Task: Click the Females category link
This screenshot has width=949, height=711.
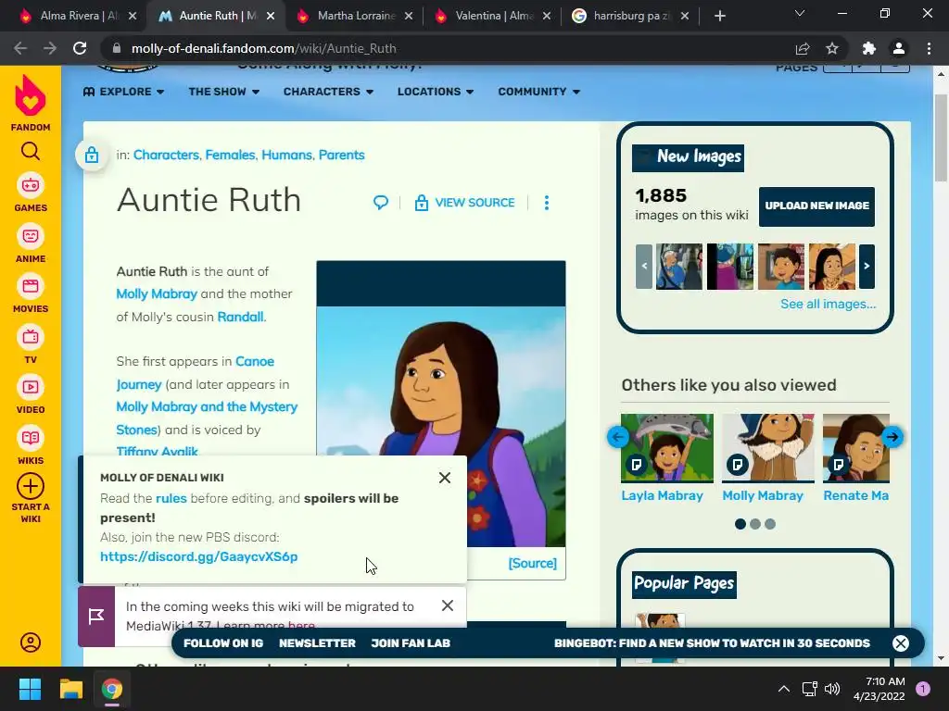Action: click(231, 155)
